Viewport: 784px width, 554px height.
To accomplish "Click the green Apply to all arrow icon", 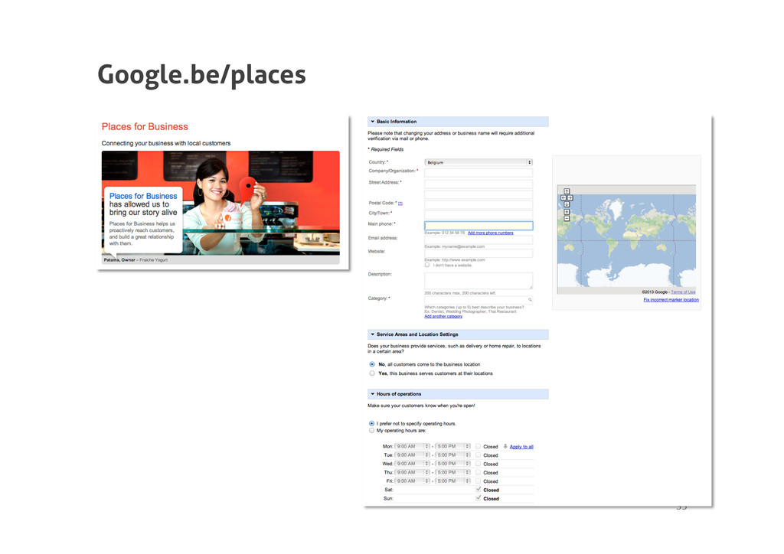I will click(x=505, y=447).
